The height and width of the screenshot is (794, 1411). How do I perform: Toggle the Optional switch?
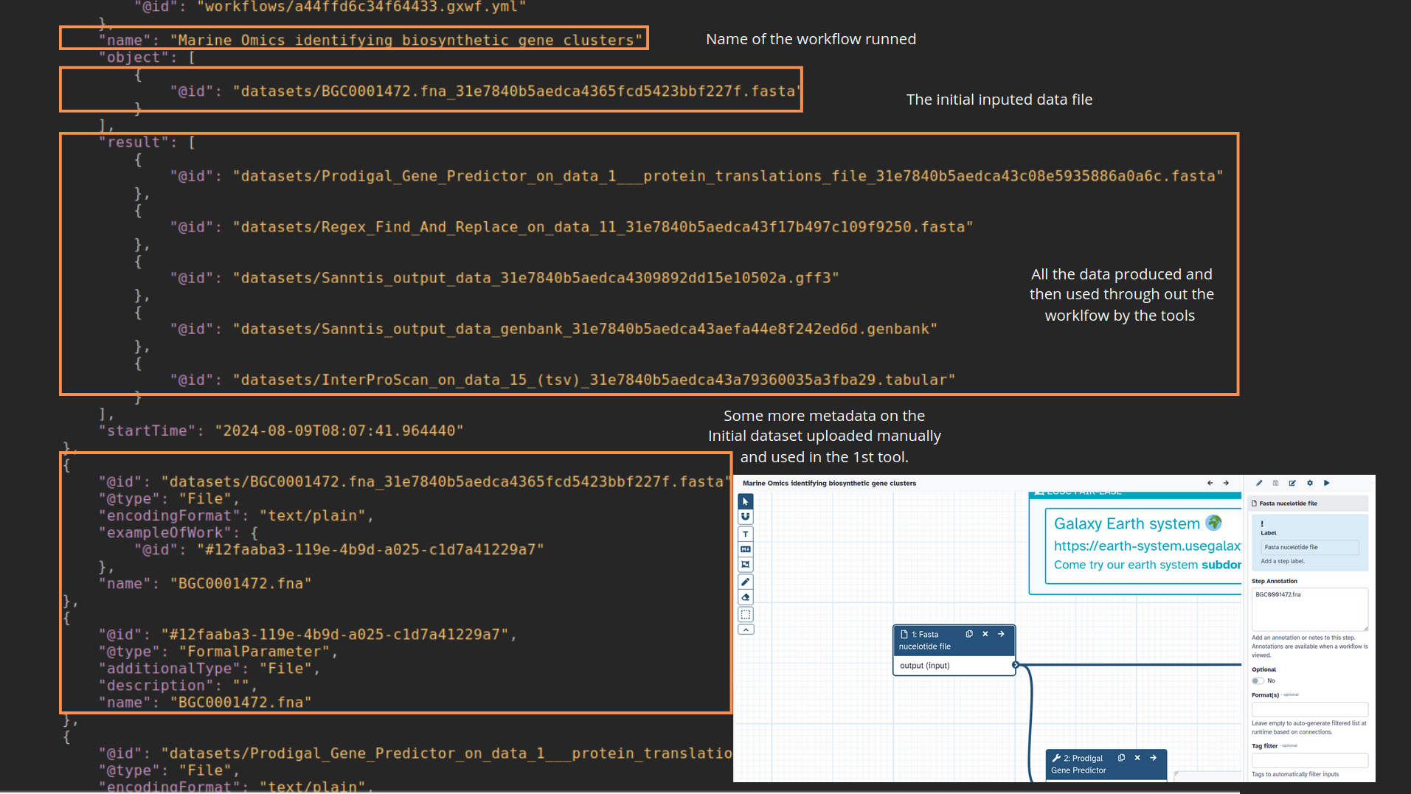pyautogui.click(x=1258, y=680)
